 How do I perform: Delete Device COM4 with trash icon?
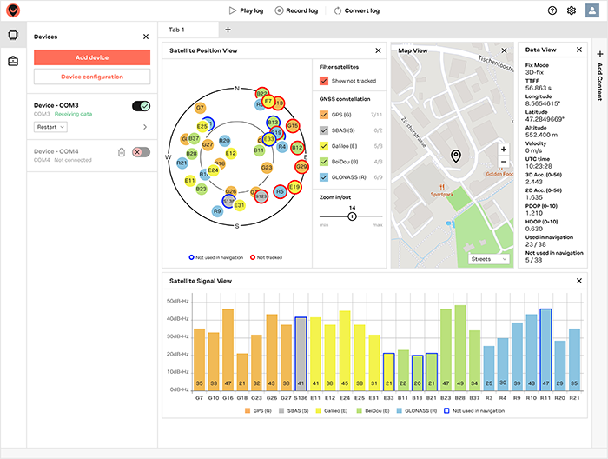[x=122, y=152]
